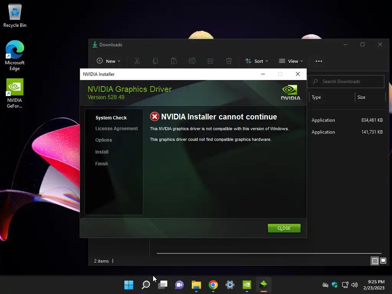The image size is (392, 294).
Task: Select the System Check step
Action: [111, 118]
